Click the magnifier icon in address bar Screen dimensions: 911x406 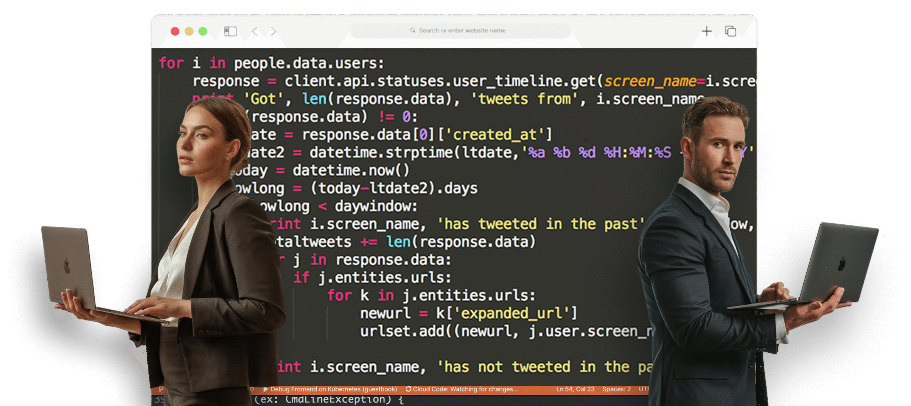click(412, 30)
